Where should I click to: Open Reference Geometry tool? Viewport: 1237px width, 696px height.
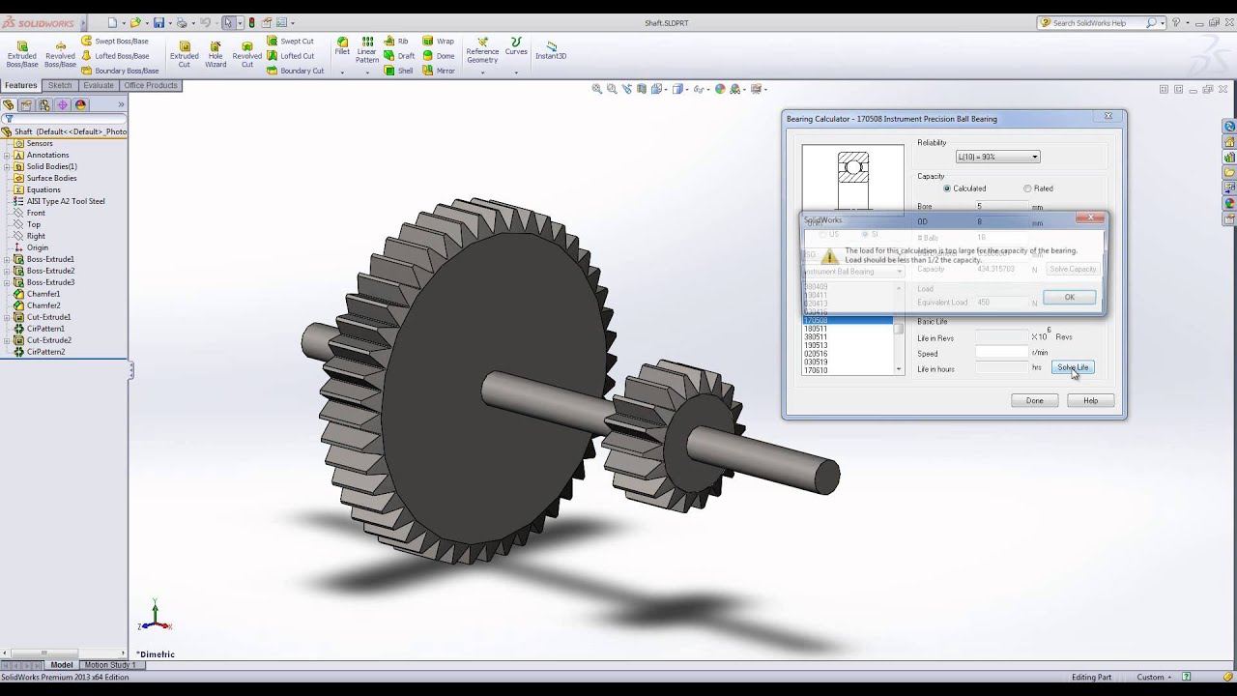pos(482,50)
